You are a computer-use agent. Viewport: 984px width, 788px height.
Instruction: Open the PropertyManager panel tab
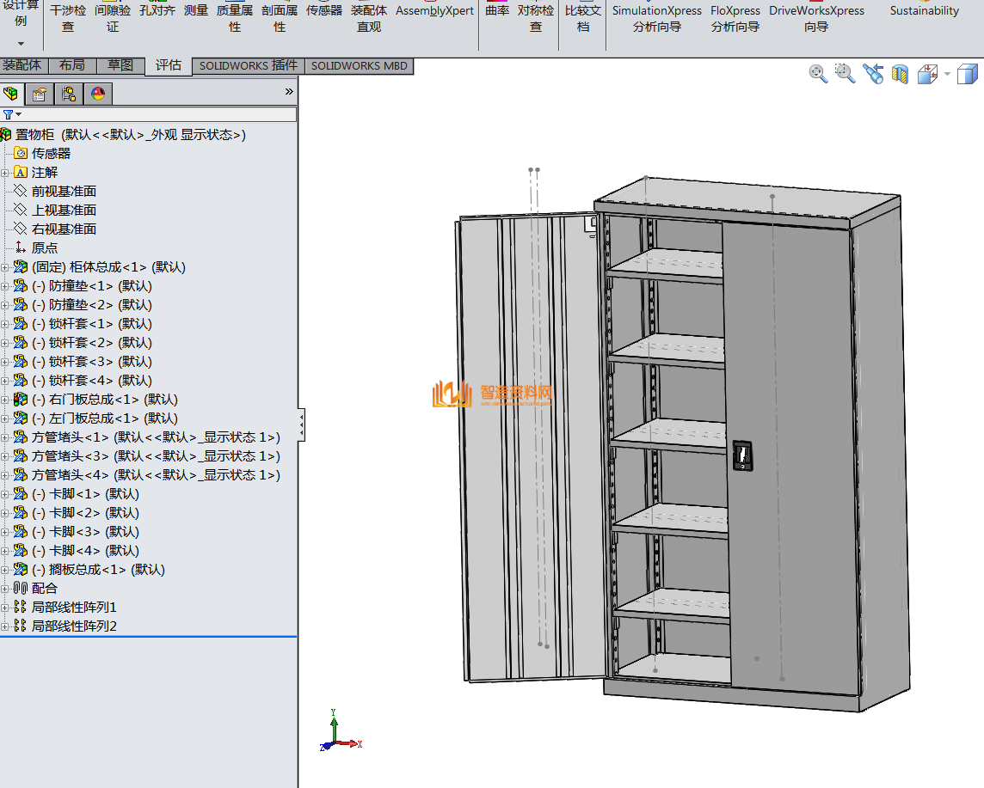pos(39,94)
